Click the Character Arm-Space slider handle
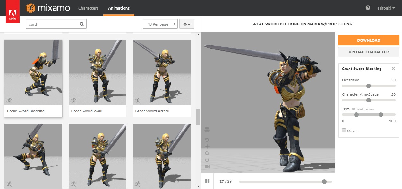This screenshot has width=402, height=189. point(369,100)
